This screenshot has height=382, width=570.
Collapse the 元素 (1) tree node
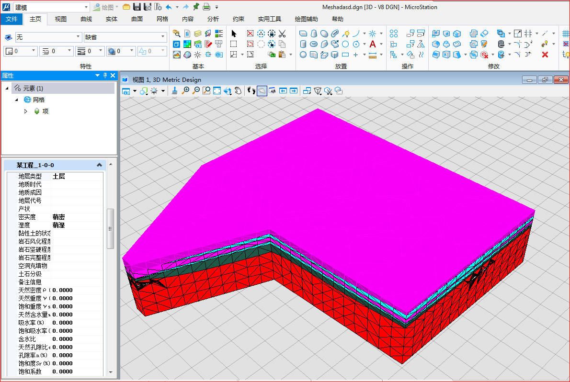(7, 89)
